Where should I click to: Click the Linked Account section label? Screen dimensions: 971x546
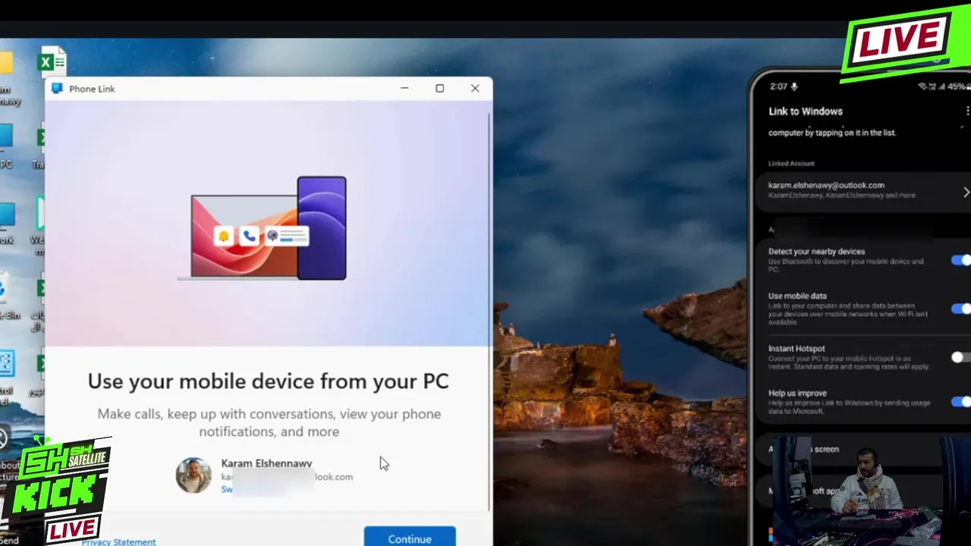click(791, 163)
